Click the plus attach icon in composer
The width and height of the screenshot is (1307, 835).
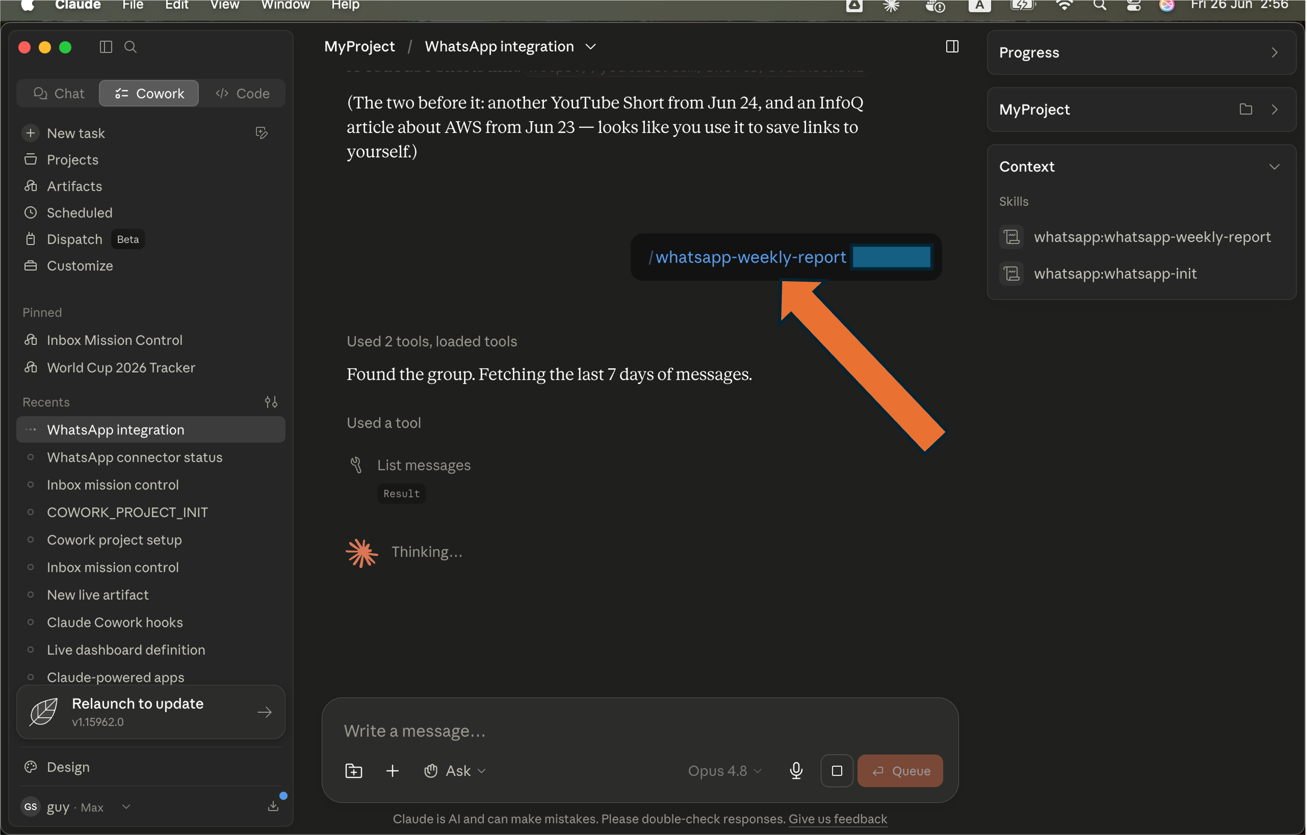(x=392, y=771)
